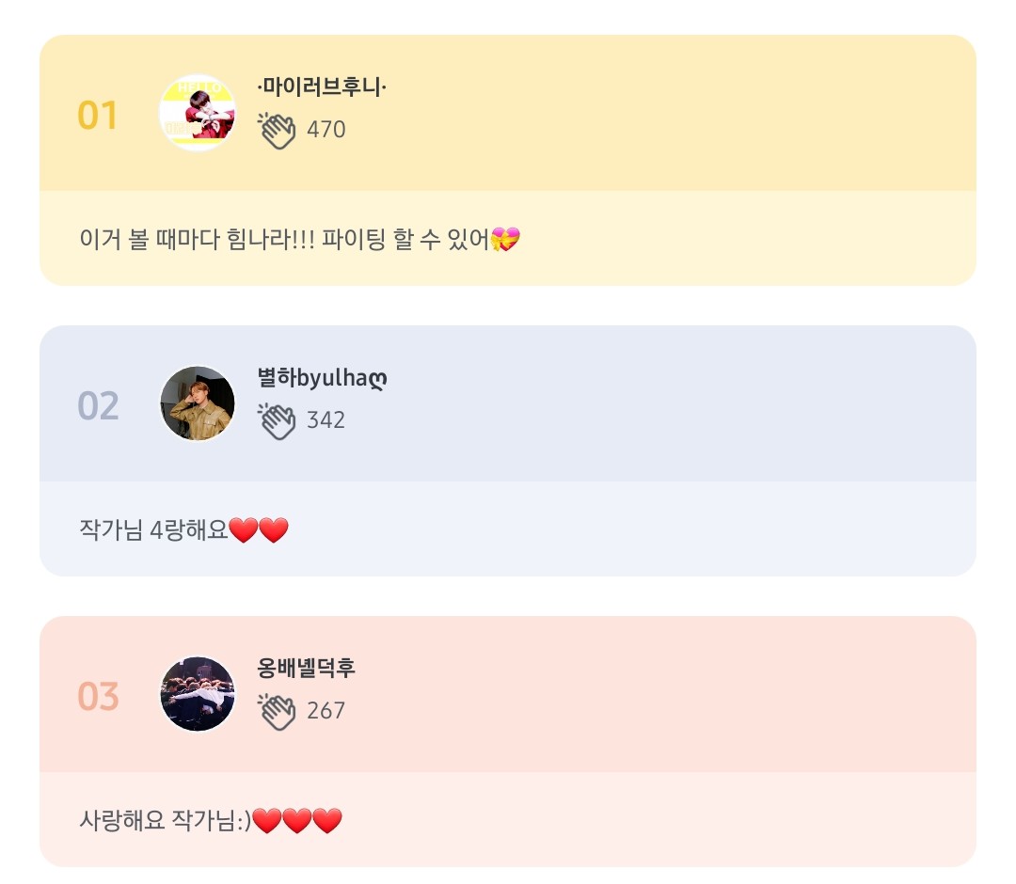Click the comment text 사랑해요 작가님:)
The image size is (1016, 884).
click(x=166, y=821)
